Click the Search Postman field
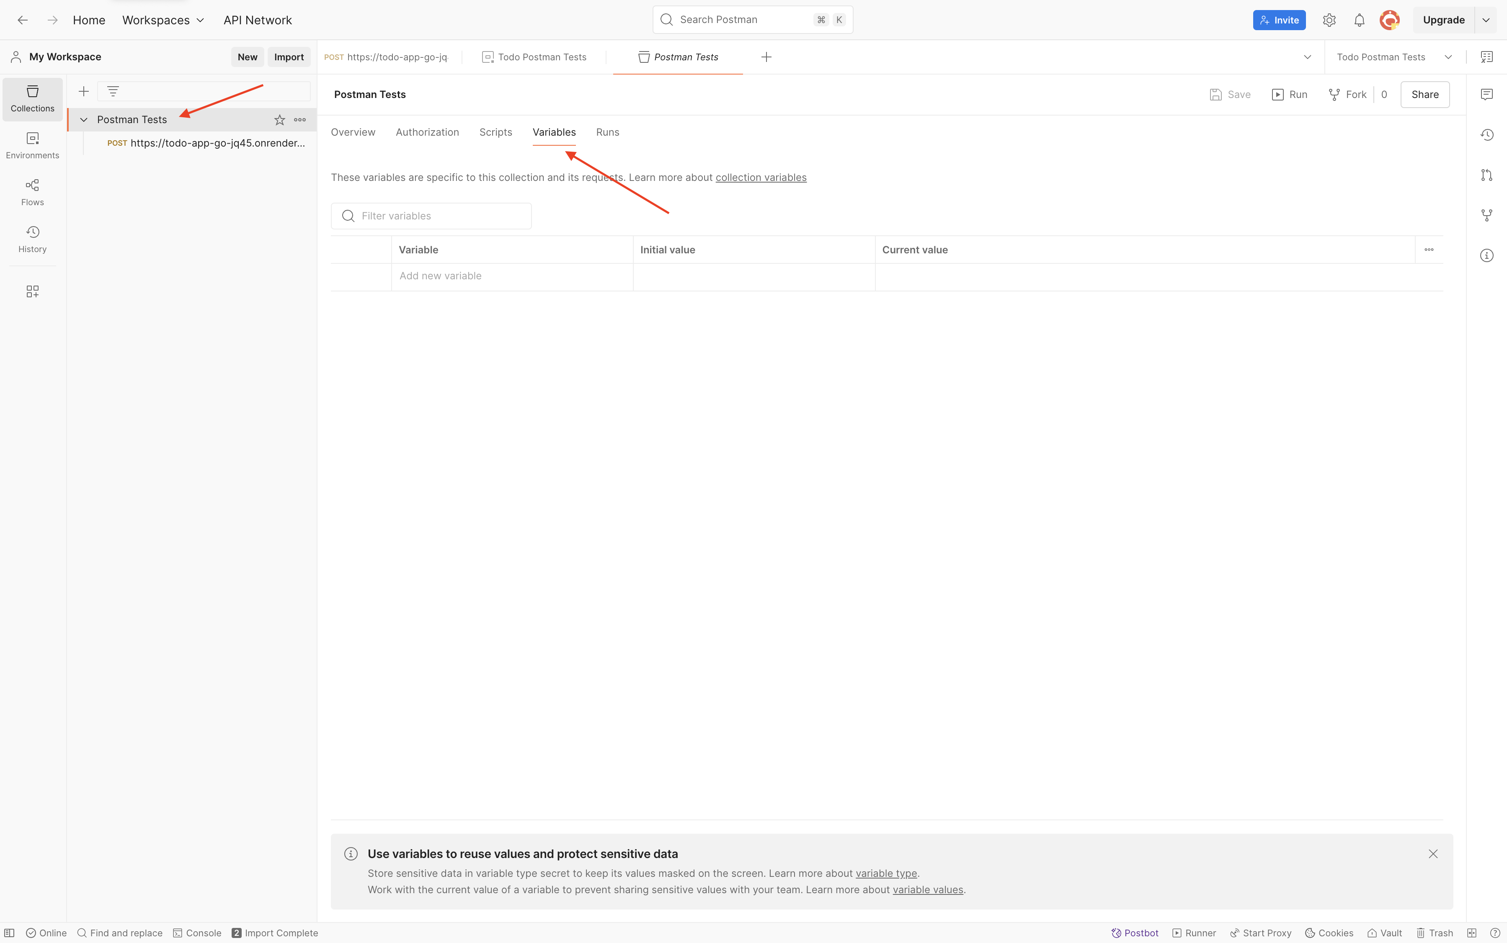The width and height of the screenshot is (1507, 943). (753, 20)
